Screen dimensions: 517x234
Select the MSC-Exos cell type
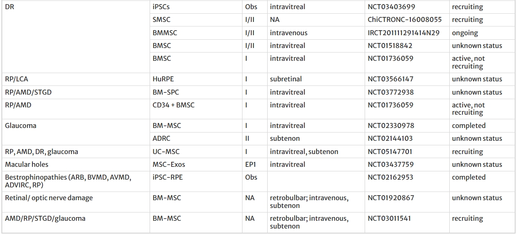pyautogui.click(x=169, y=165)
